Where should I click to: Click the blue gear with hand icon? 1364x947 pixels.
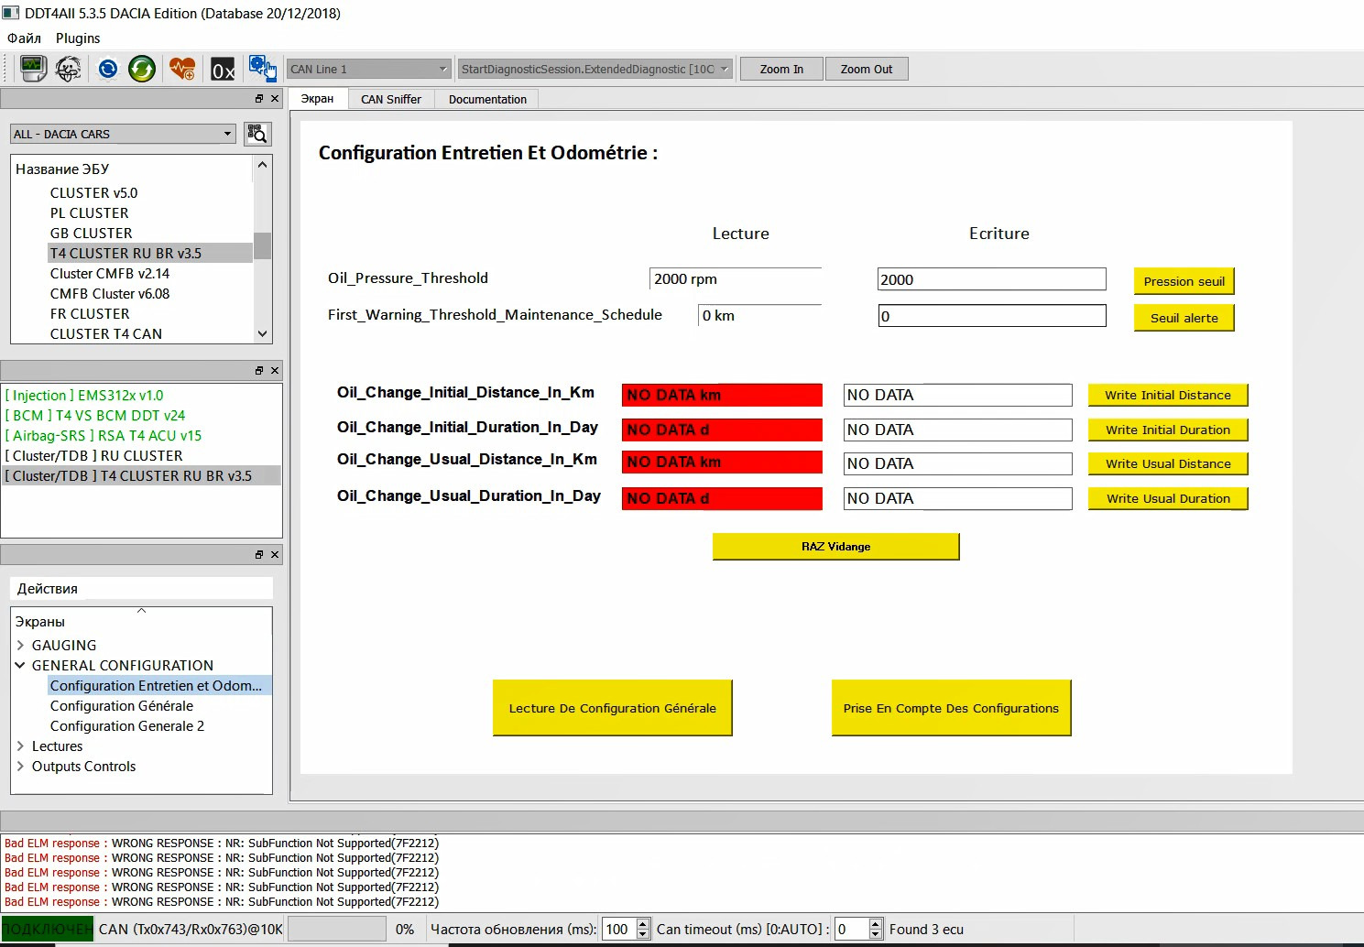point(262,69)
